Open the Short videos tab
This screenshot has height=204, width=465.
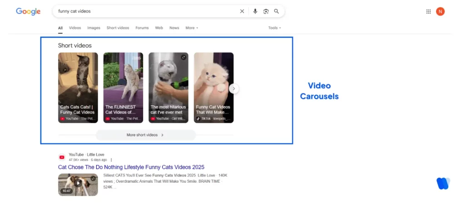pos(118,28)
